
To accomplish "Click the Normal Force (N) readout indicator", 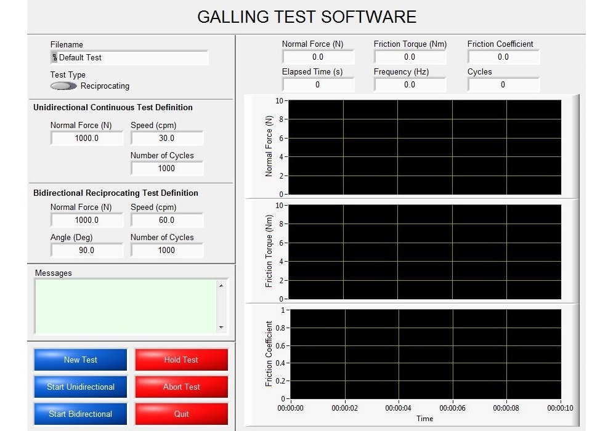I will point(318,57).
